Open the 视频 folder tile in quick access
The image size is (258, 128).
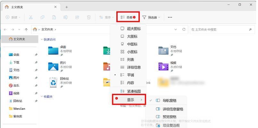pos(170,67)
